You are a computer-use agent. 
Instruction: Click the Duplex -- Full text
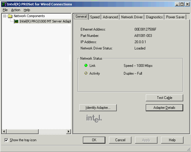(x=133, y=73)
